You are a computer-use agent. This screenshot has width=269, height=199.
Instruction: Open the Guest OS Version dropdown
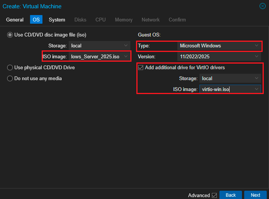click(257, 56)
